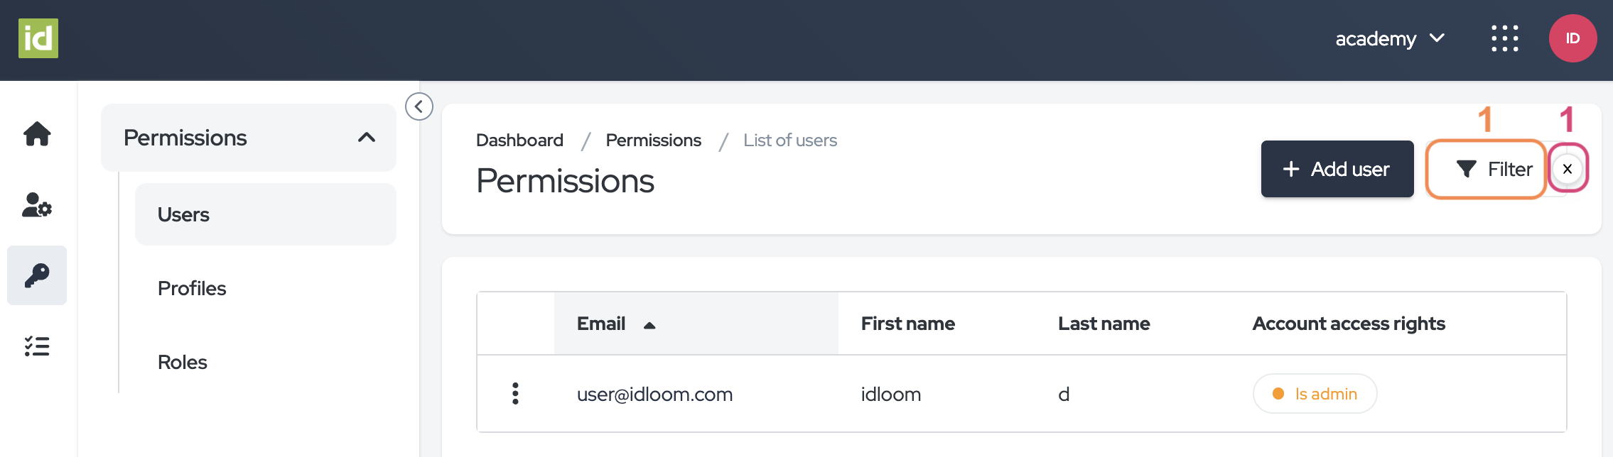Collapse the sidebar panel arrow
Image resolution: width=1613 pixels, height=457 pixels.
coord(419,106)
